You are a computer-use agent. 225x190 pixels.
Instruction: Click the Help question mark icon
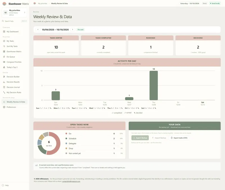coord(3,185)
